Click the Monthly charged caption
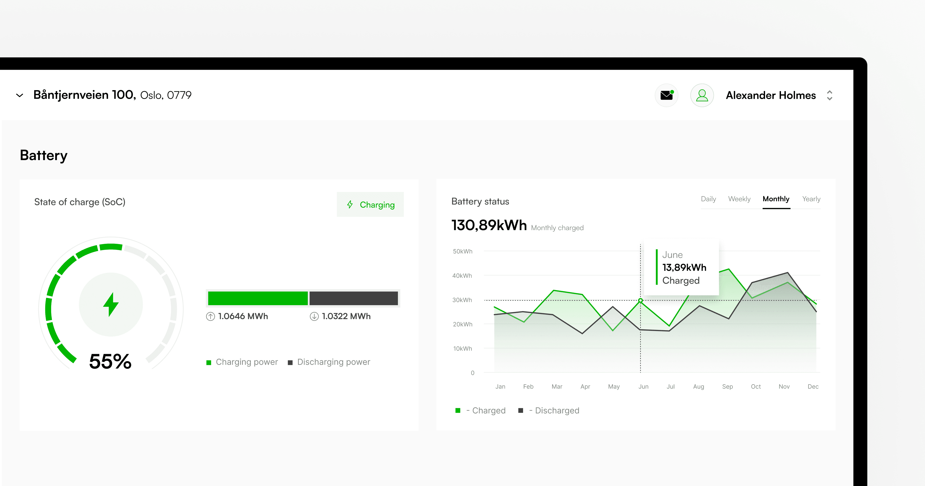This screenshot has height=486, width=925. click(557, 228)
